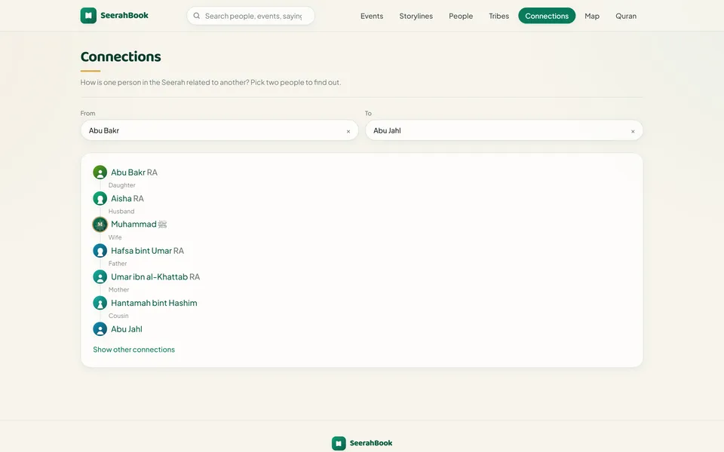
Task: Click the 'Mother' relation label
Action: click(118, 289)
